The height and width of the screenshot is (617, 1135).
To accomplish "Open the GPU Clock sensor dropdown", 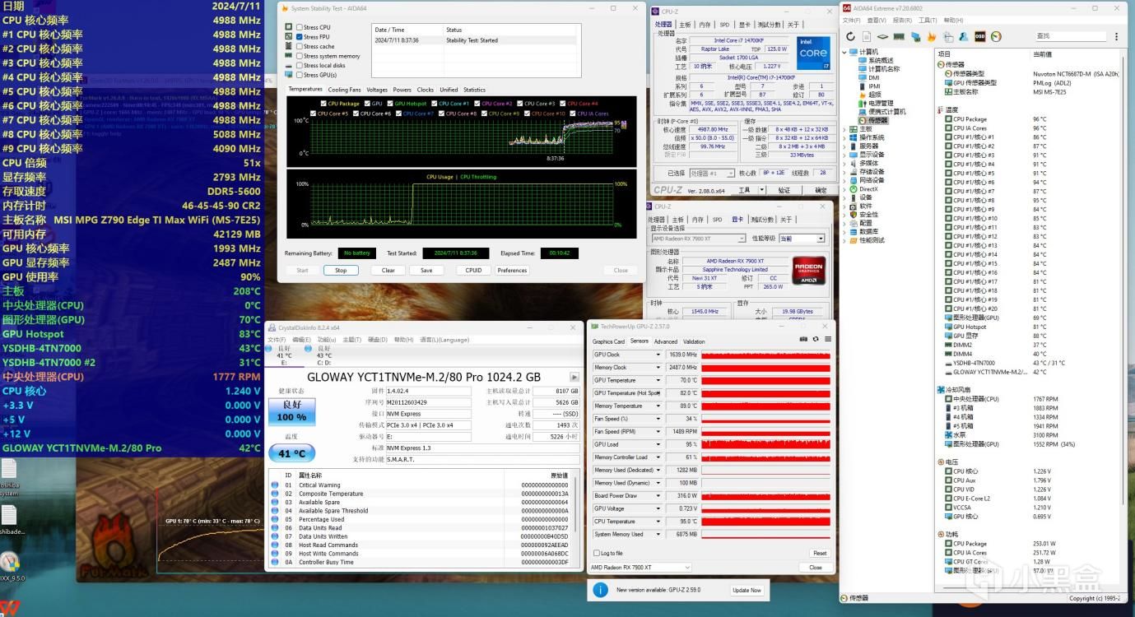I will (x=658, y=355).
